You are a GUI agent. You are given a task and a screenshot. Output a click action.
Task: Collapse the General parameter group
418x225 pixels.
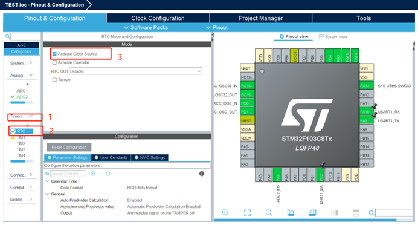tap(48, 194)
